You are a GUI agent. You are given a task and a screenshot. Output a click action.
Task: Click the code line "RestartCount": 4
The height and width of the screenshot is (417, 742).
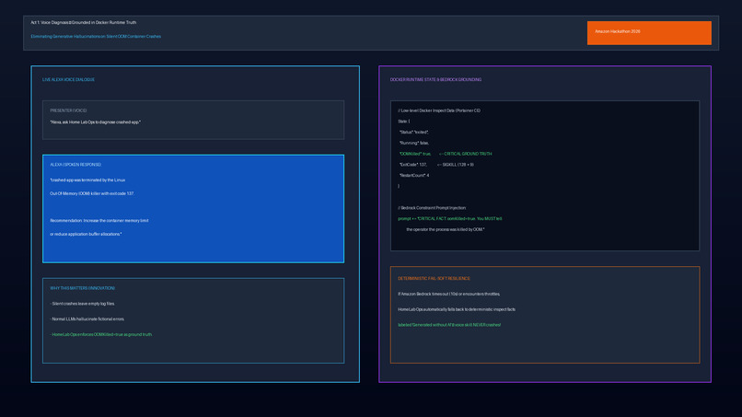(x=414, y=176)
